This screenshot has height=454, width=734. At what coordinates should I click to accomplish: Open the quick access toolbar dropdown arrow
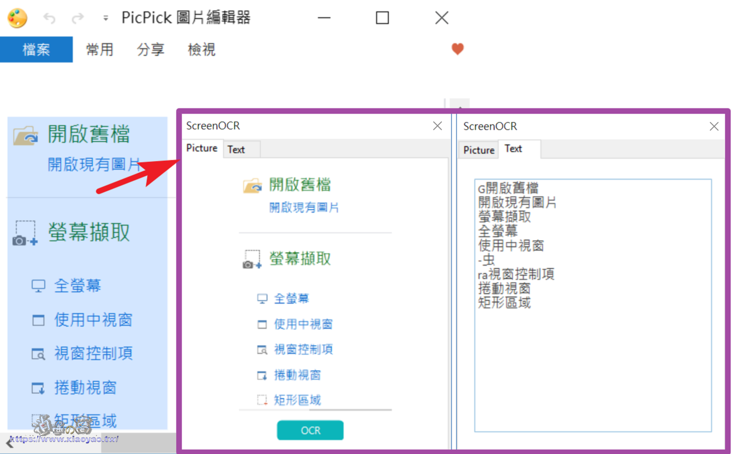105,18
